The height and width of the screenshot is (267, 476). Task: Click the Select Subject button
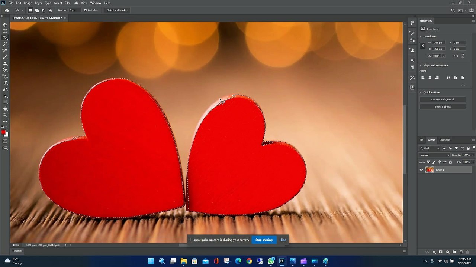443,107
